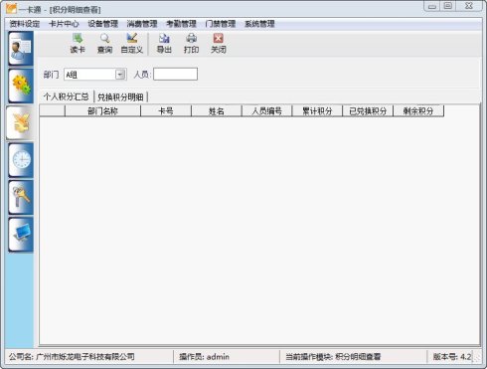This screenshot has height=369, width=487.
Task: Click the 读卡 read card toolbar icon
Action: pyautogui.click(x=78, y=44)
